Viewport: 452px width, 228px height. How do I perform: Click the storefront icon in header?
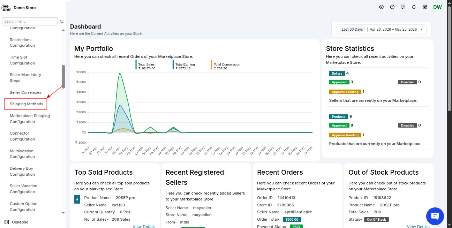(425, 7)
